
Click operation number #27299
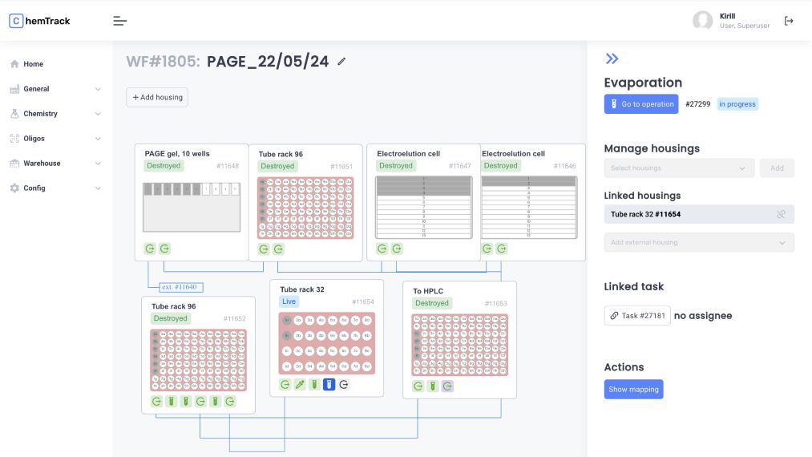(x=697, y=104)
